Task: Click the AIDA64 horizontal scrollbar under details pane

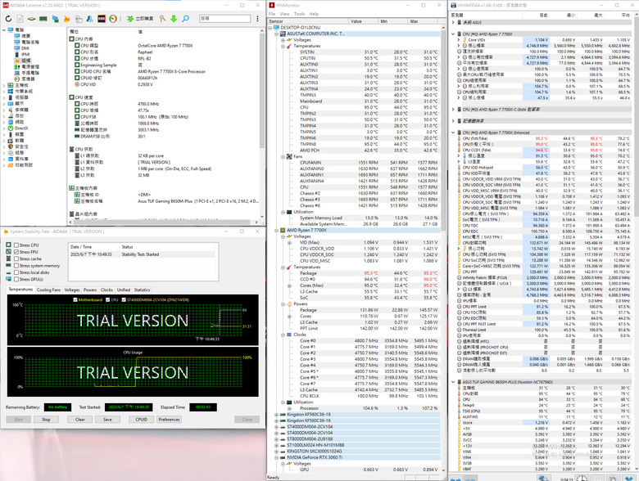Action: click(163, 223)
